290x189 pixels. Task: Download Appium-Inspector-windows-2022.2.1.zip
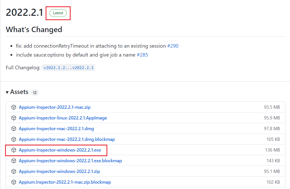[x=59, y=171]
